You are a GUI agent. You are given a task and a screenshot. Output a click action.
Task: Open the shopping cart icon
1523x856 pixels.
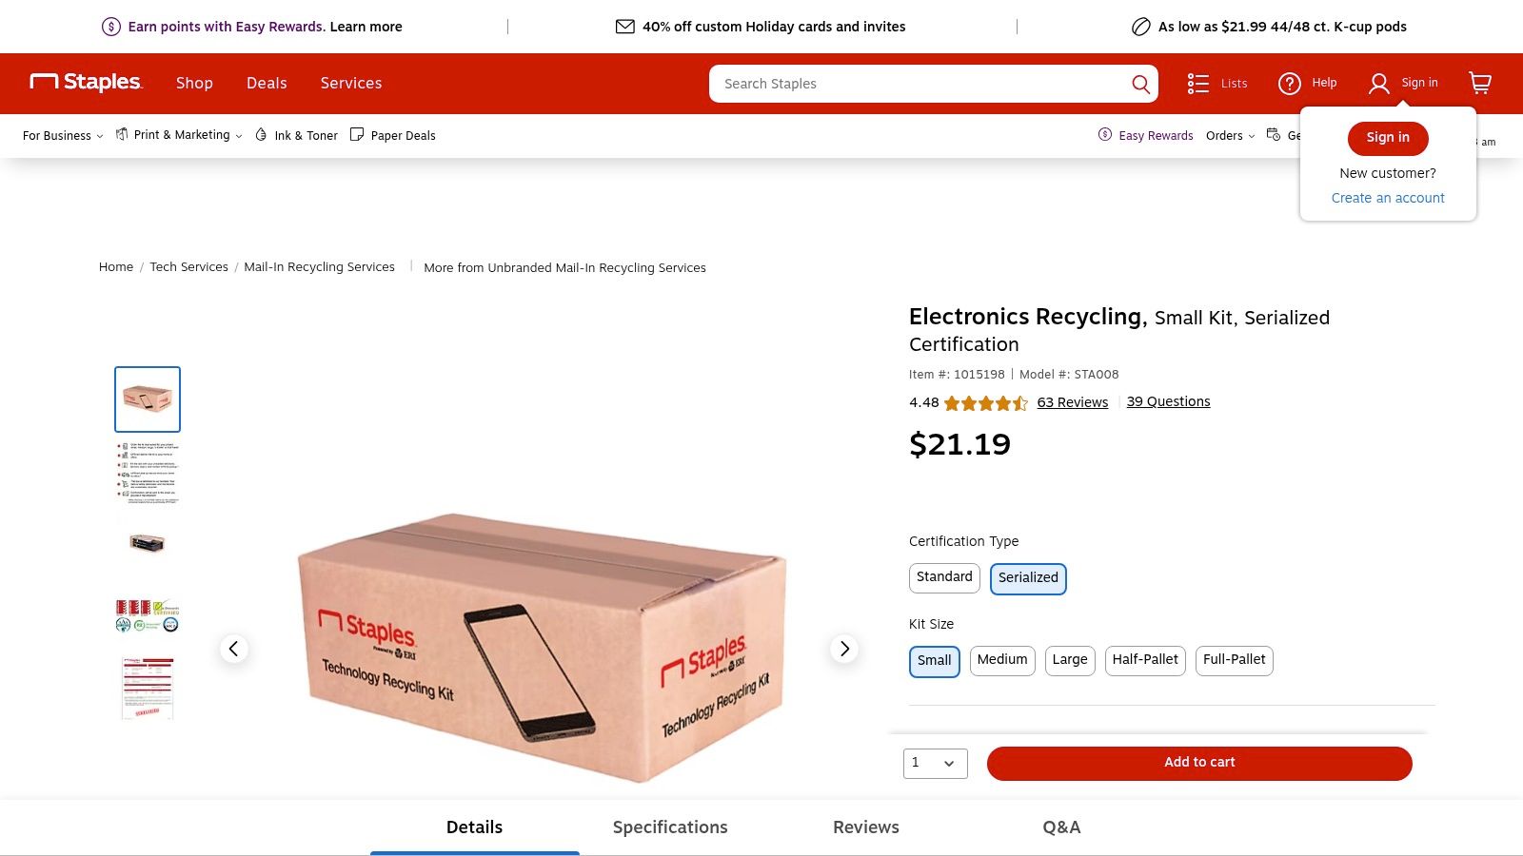[x=1479, y=83]
